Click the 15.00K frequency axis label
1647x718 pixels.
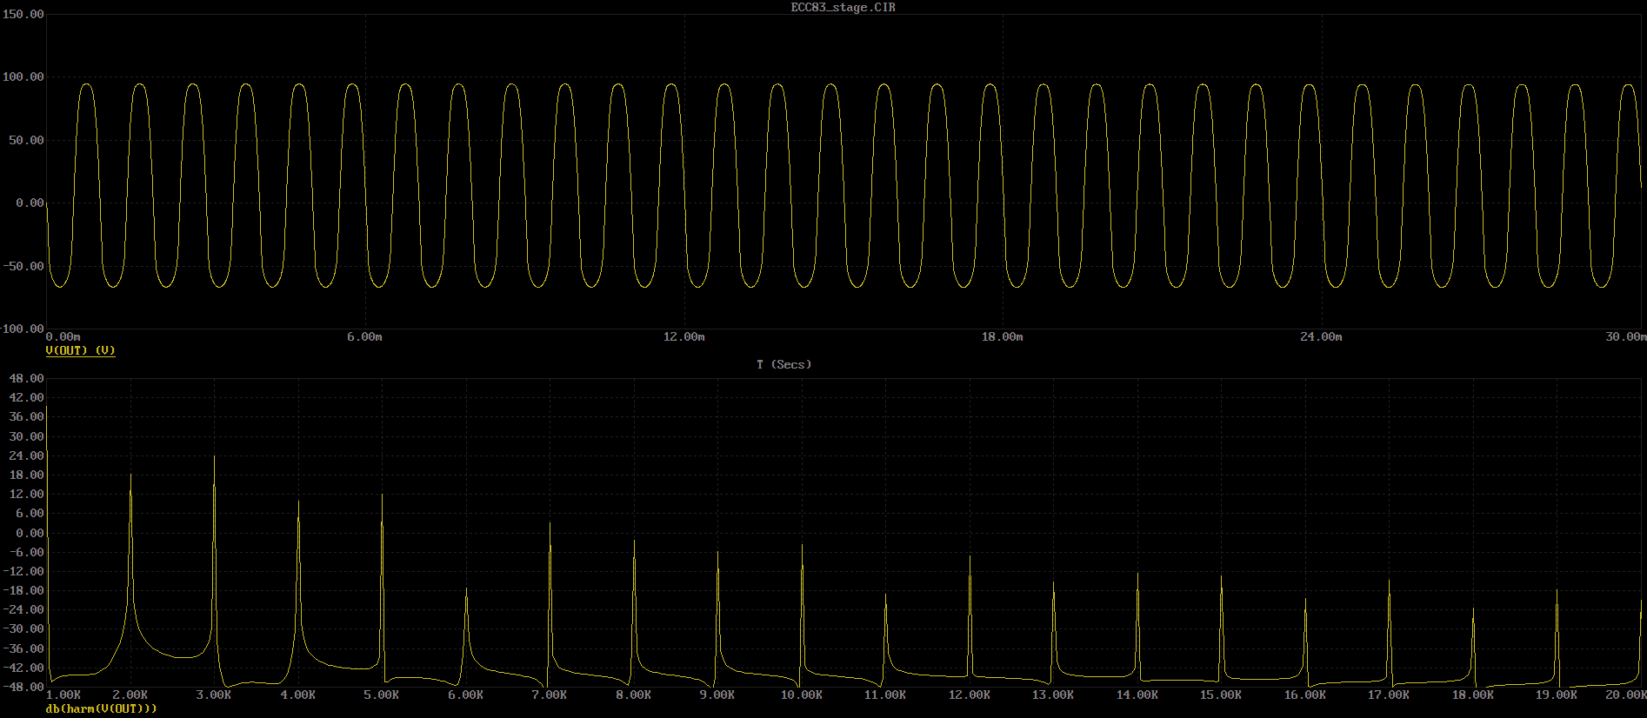[1220, 695]
